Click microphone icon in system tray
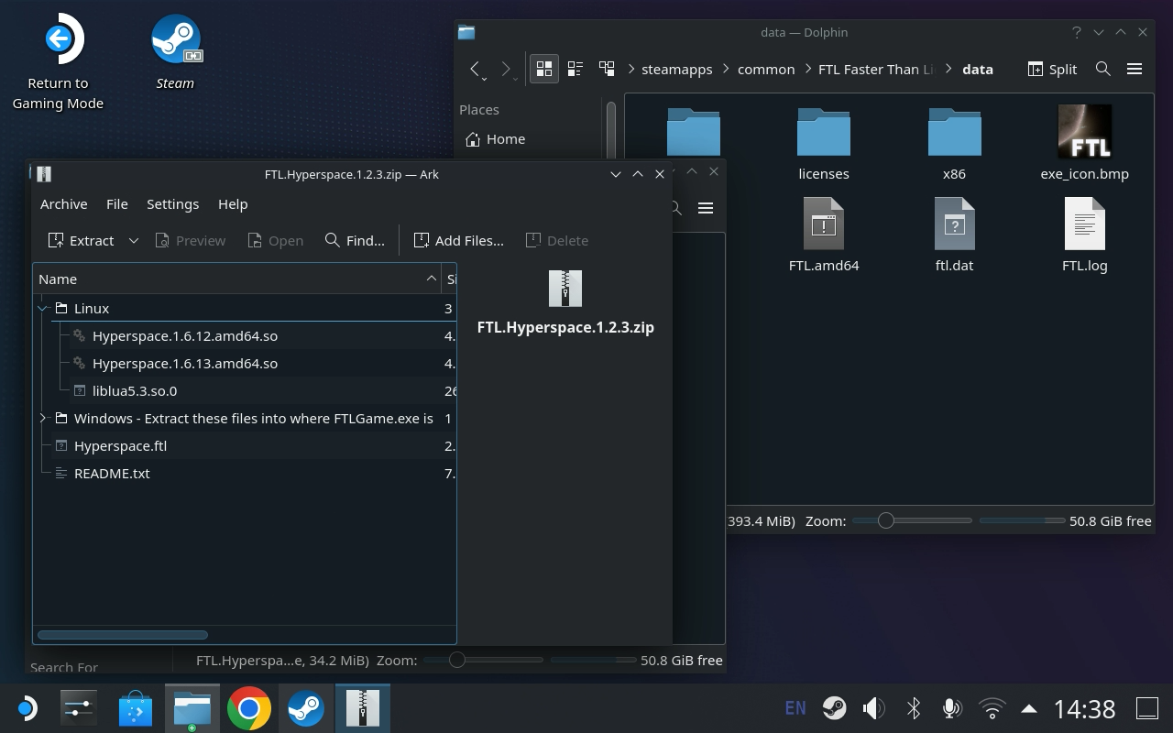This screenshot has height=733, width=1173. [952, 708]
